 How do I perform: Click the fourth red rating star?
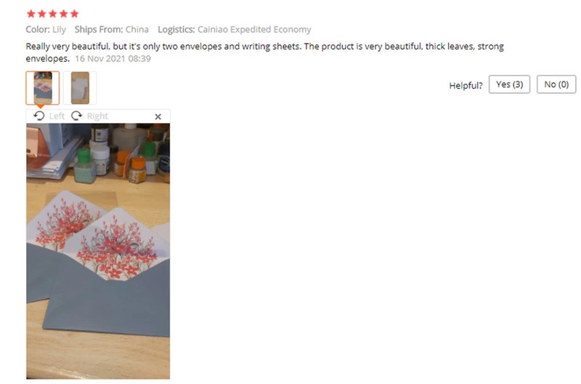point(64,14)
